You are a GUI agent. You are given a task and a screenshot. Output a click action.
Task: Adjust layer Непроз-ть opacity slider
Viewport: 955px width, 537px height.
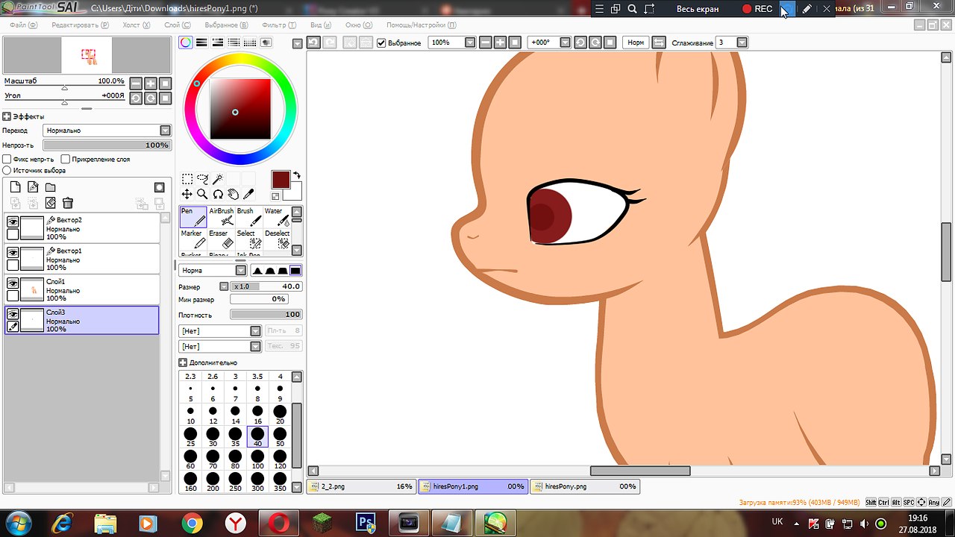[x=107, y=145]
